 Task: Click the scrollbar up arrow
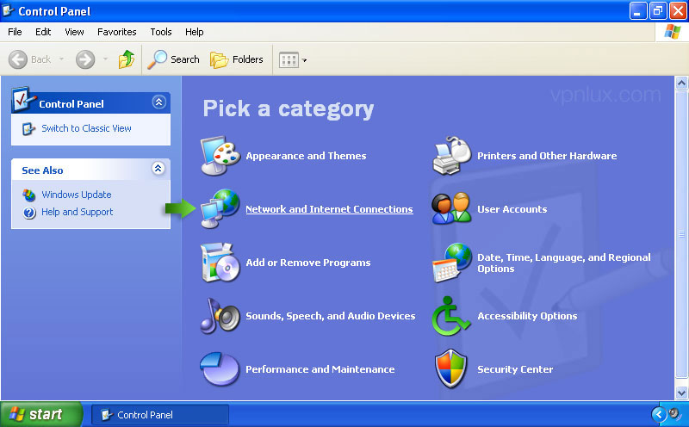pyautogui.click(x=681, y=83)
